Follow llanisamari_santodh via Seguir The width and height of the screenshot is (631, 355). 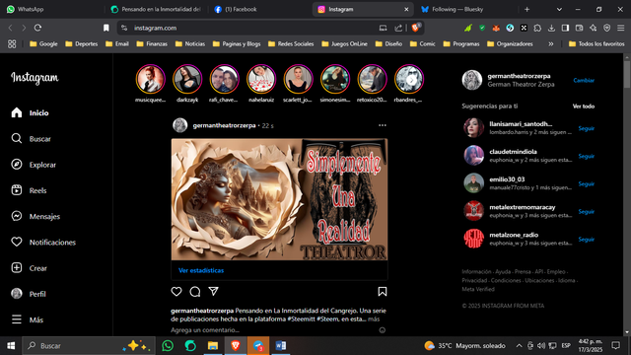point(587,128)
